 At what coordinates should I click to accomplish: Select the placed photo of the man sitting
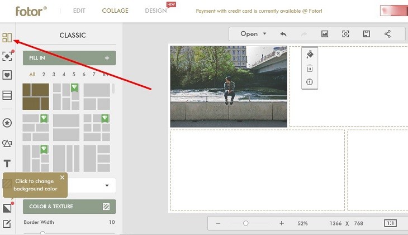pyautogui.click(x=229, y=87)
